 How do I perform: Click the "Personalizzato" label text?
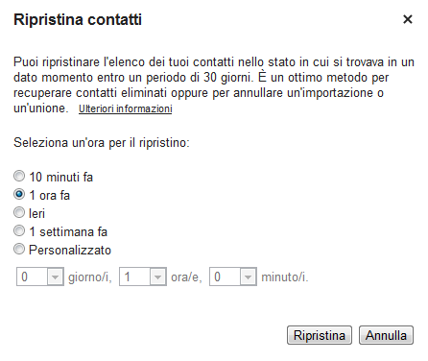(70, 250)
